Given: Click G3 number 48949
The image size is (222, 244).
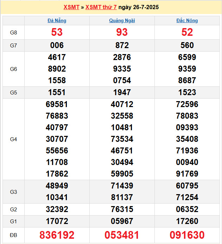Looking at the screenshot, I should pyautogui.click(x=57, y=186).
